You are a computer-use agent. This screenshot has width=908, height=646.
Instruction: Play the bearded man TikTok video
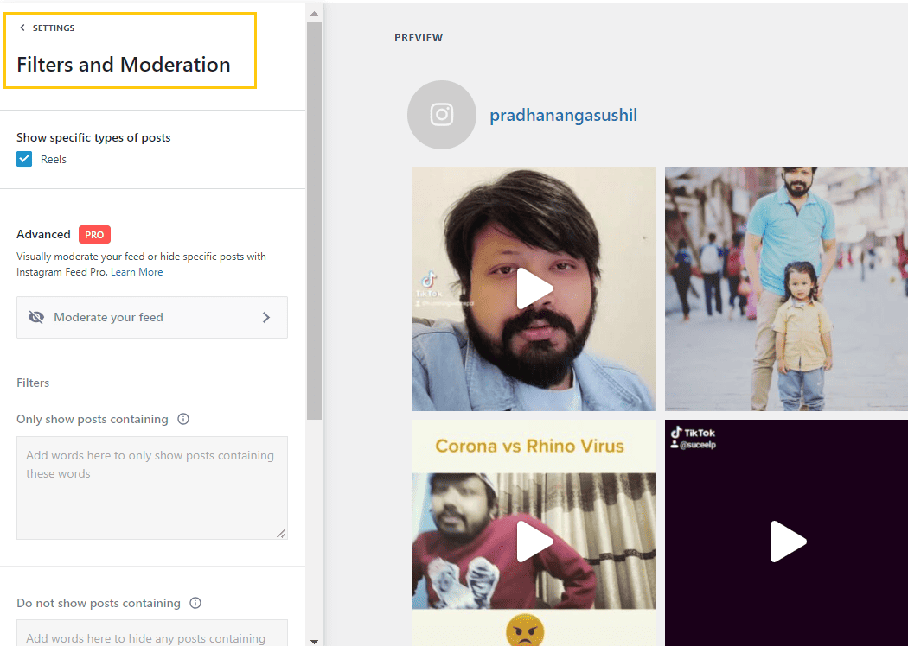tap(534, 288)
